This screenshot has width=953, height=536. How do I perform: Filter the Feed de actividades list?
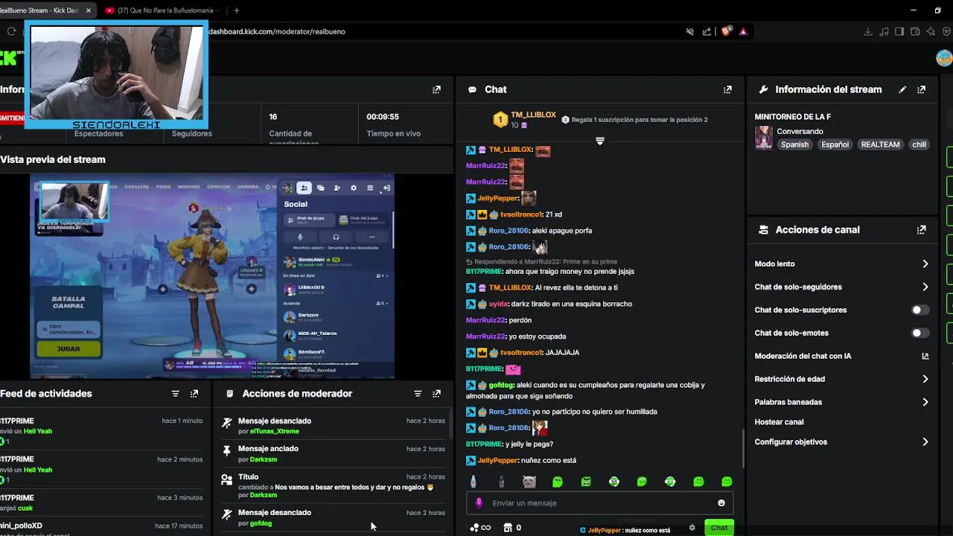[175, 394]
